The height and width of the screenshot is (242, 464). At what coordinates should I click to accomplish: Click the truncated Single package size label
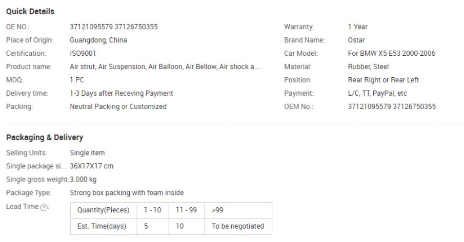pyautogui.click(x=36, y=166)
